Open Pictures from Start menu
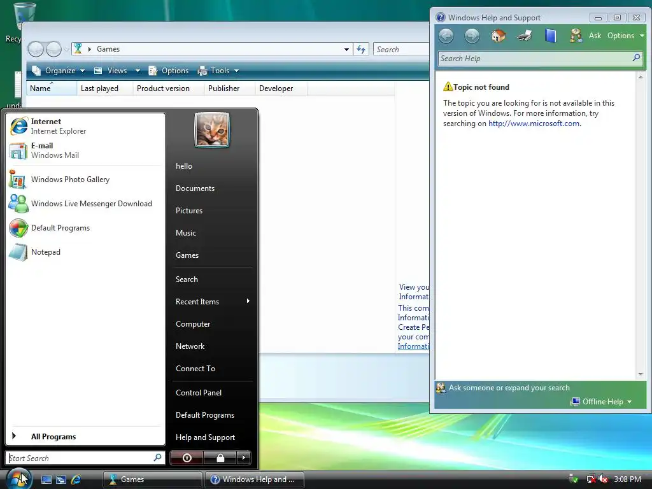 pos(212,211)
